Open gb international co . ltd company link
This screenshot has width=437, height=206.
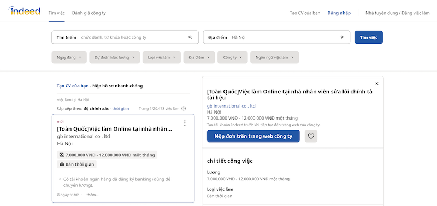coord(231,106)
